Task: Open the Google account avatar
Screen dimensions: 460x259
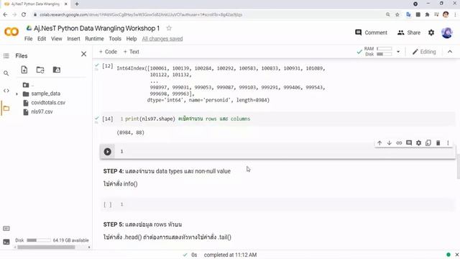Action: click(447, 32)
